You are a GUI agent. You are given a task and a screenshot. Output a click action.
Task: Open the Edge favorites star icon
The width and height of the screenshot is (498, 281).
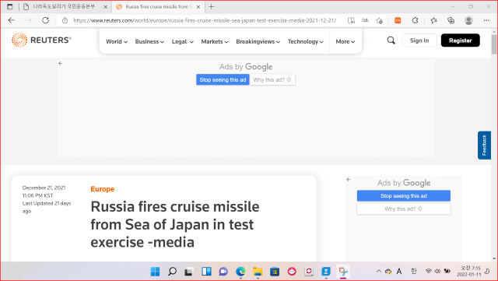[x=433, y=20]
